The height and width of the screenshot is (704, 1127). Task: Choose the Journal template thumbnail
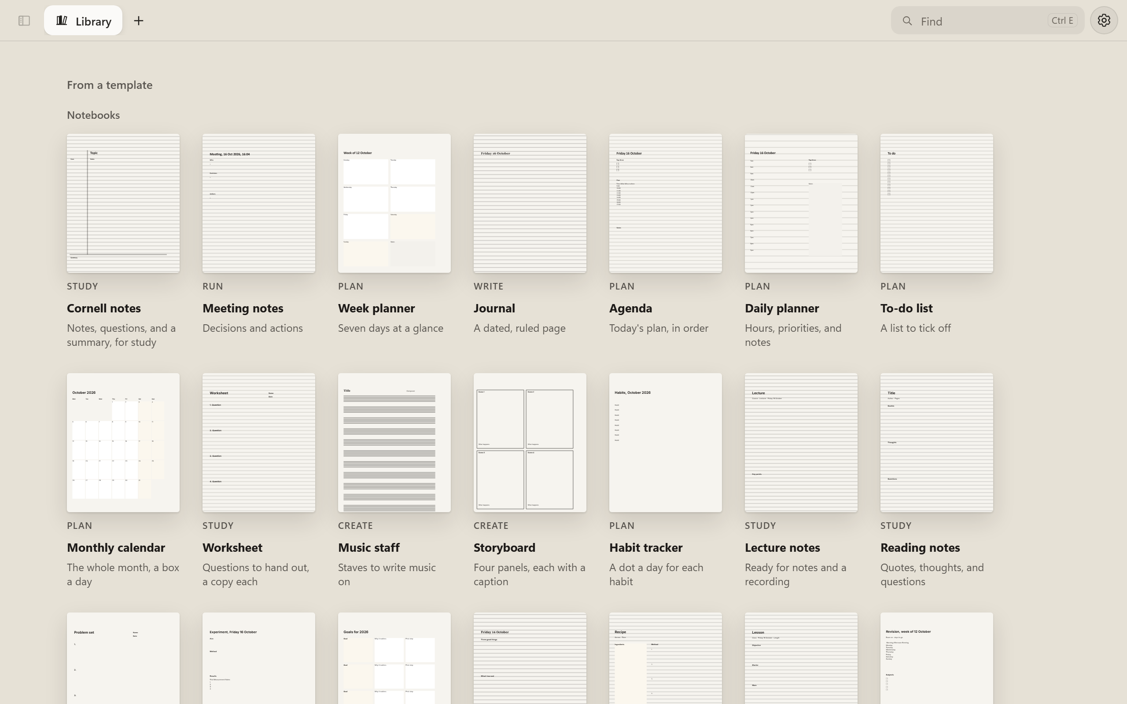[x=530, y=203]
